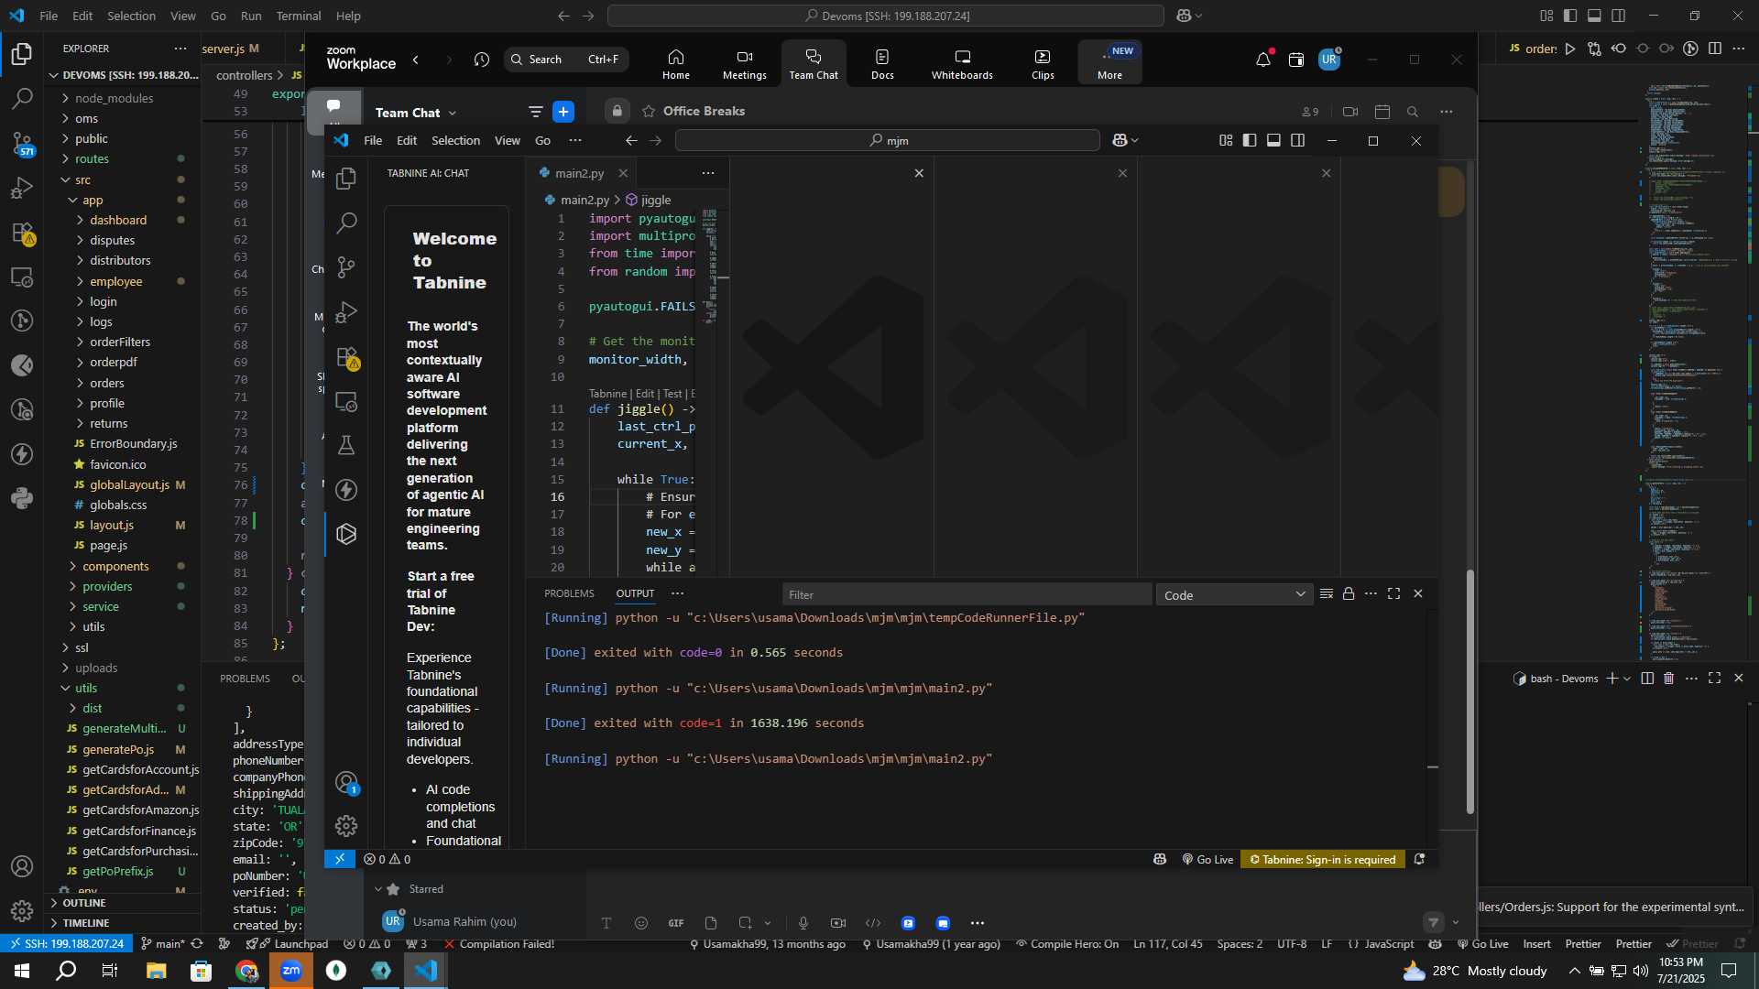1759x989 pixels.
Task: Toggle bottom panel in outer VS Code title bar
Action: [x=1594, y=16]
